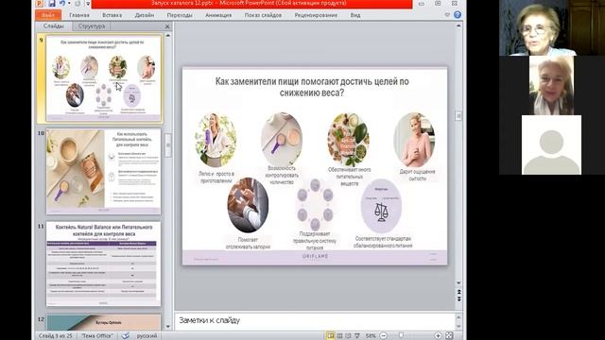605x340 pixels.
Task: Click the zoom slider handle
Action: click(401, 336)
